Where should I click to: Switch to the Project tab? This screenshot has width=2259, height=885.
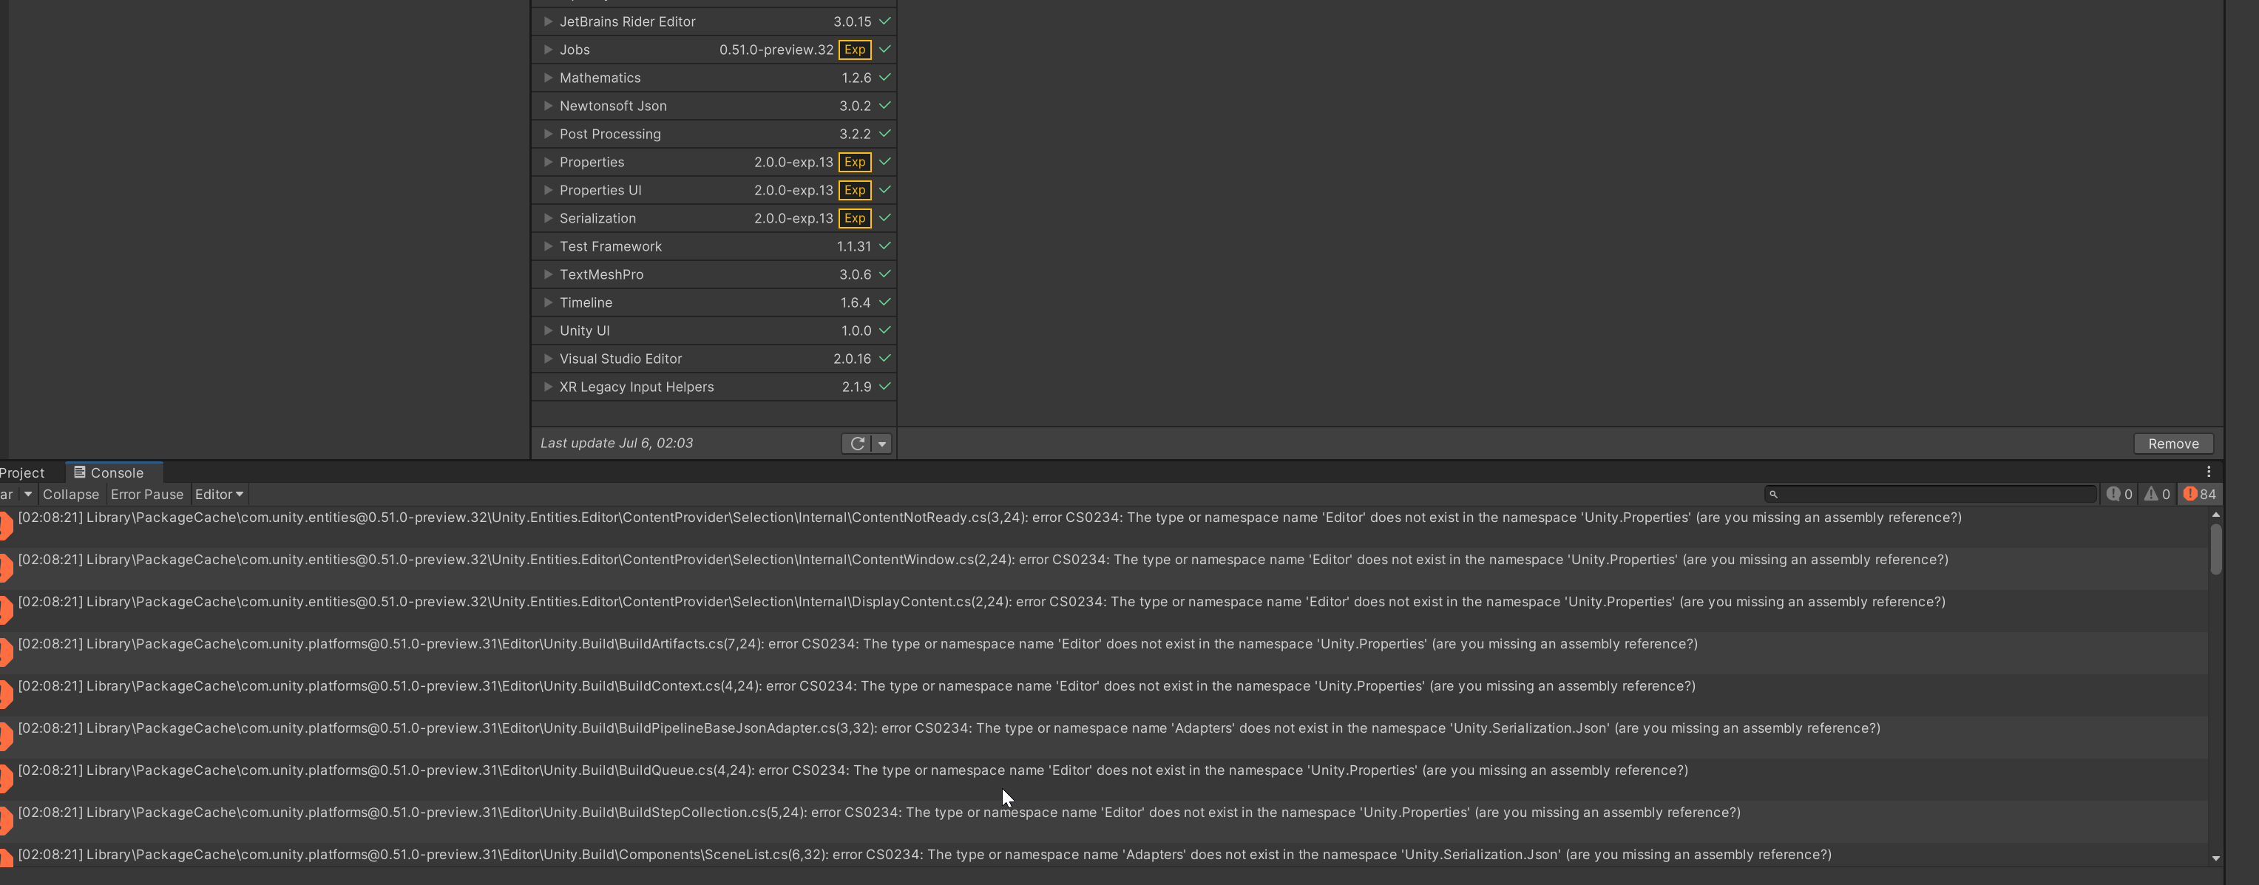pyautogui.click(x=23, y=472)
